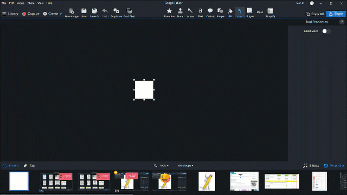Open the Edges tool
Screen dimensions: 347x195
coord(250,13)
